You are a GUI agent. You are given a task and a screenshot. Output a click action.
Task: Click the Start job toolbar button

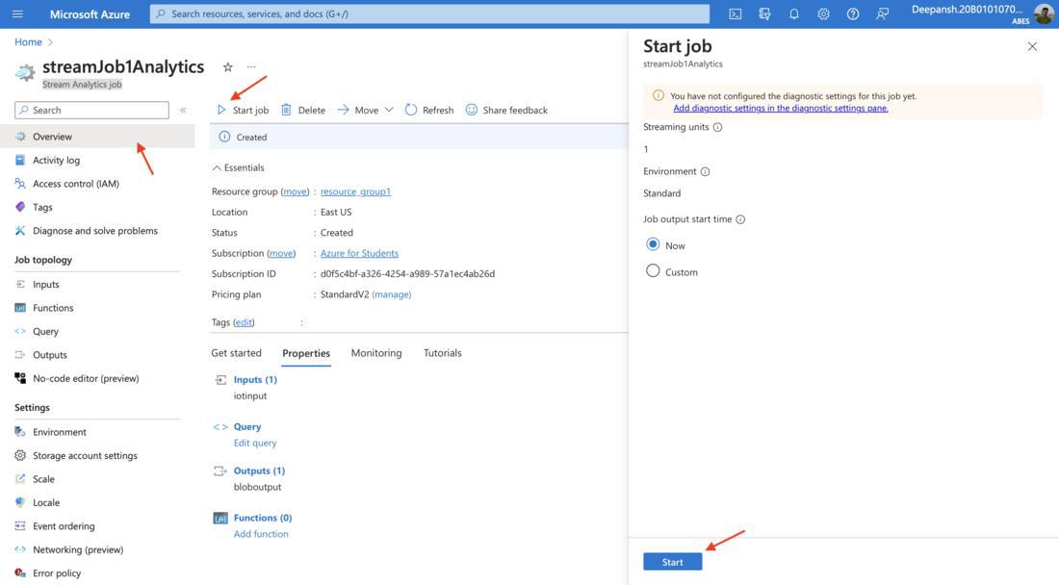coord(243,110)
